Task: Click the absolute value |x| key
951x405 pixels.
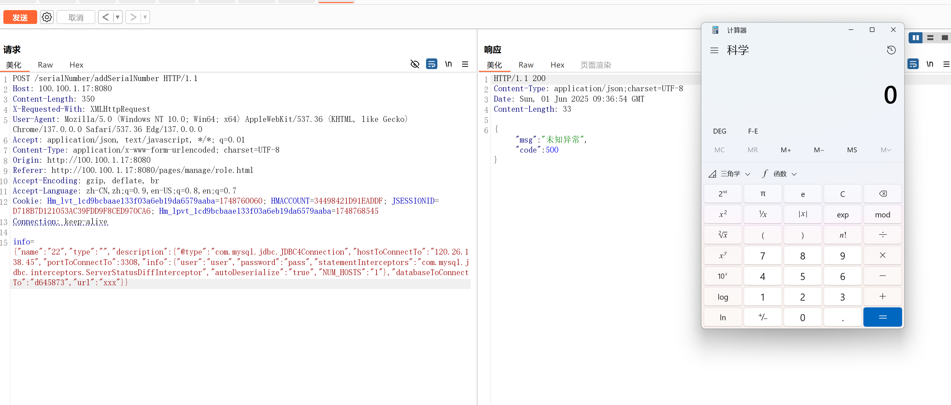Action: (803, 215)
